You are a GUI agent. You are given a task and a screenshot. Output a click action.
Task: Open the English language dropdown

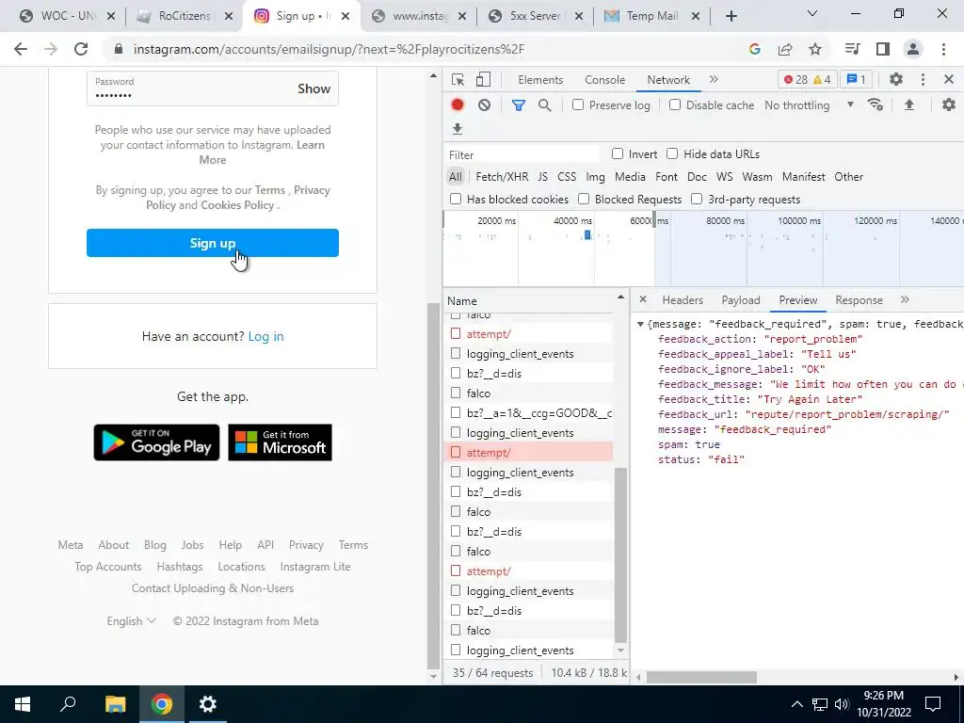point(131,621)
